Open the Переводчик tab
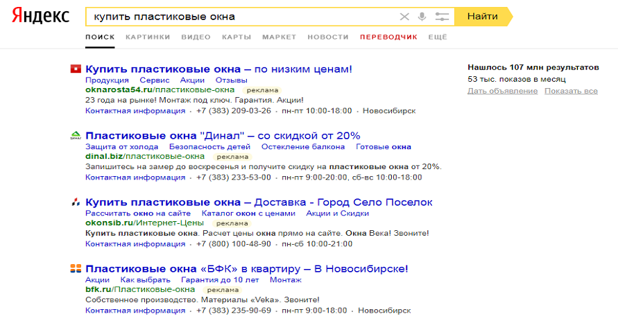Screen dimensions: 618x321 [388, 37]
